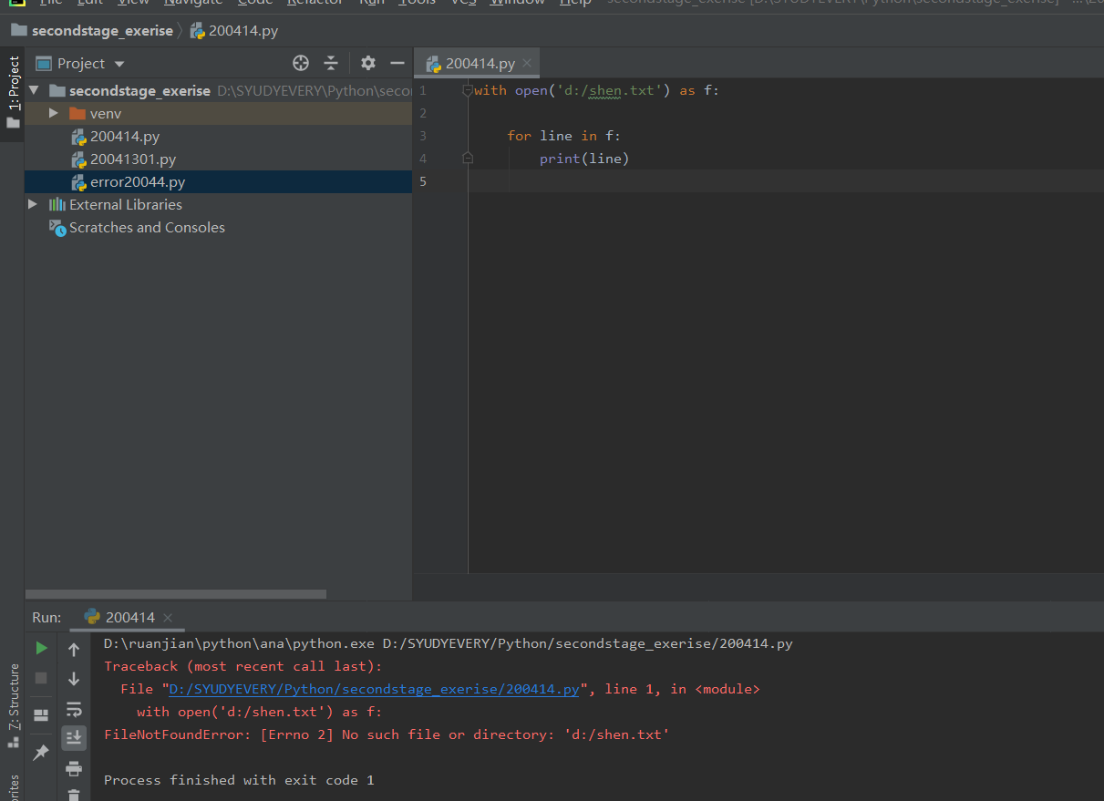Hide the Project tool window with minus icon
Image resolution: width=1104 pixels, height=801 pixels.
(397, 63)
